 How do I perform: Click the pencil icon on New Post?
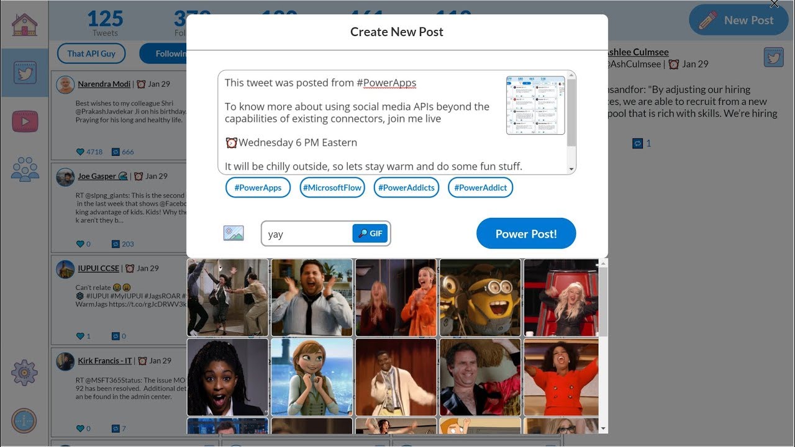(x=707, y=20)
